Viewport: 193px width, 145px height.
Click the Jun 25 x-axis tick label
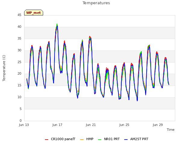pyautogui.click(x=124, y=125)
